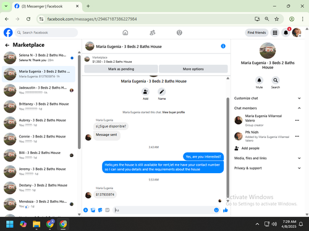309x231 pixels.
Task: Open the Home feed icon
Action: point(125,33)
